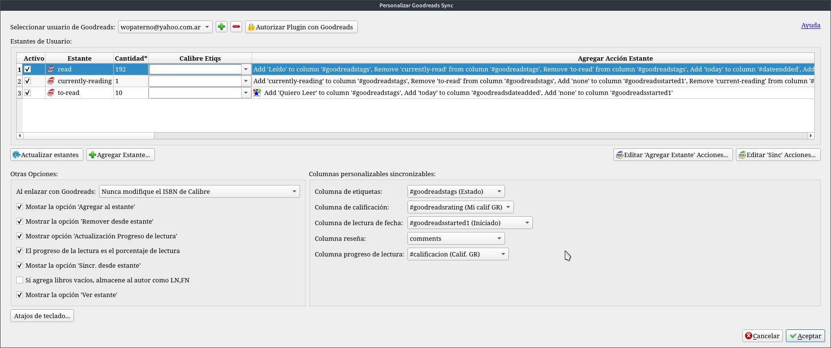Click the green plus add user icon
Viewport: 831px width, 348px height.
click(222, 27)
